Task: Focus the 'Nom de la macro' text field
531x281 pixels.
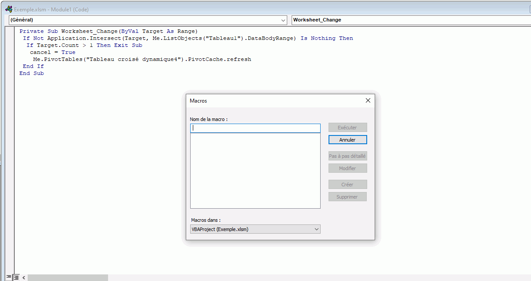Action: 255,128
